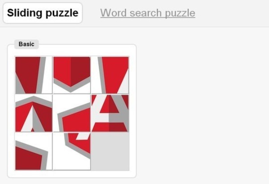Click first tile in the middle row
269x184 pixels.
tap(34, 114)
